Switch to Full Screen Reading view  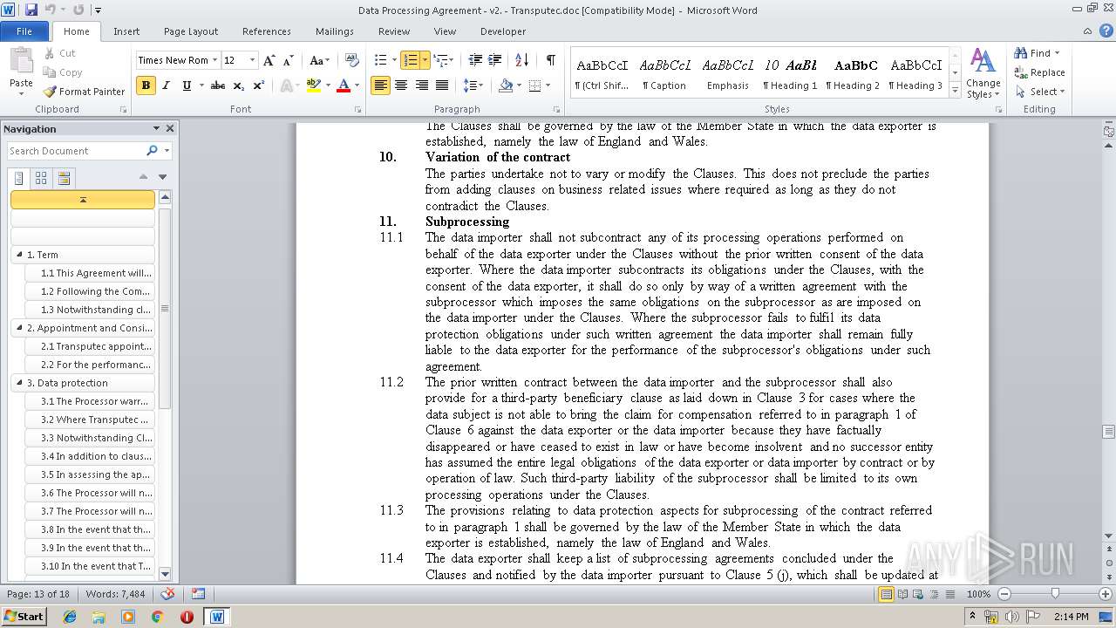pyautogui.click(x=902, y=594)
